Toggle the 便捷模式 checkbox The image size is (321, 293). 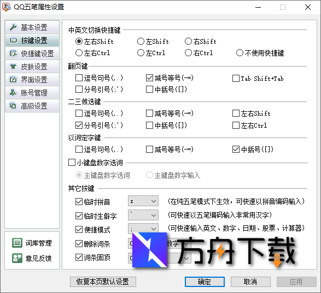click(79, 230)
